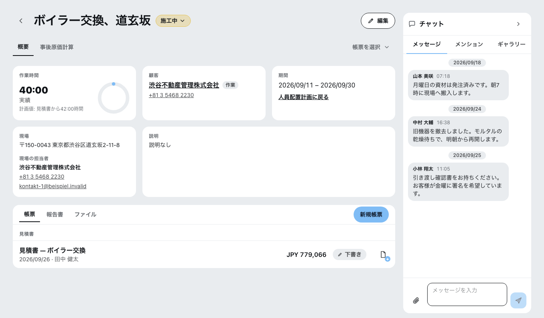Viewport: 544px width, 318px height.
Task: Click the message from 中村 大輔
Action: (x=458, y=131)
